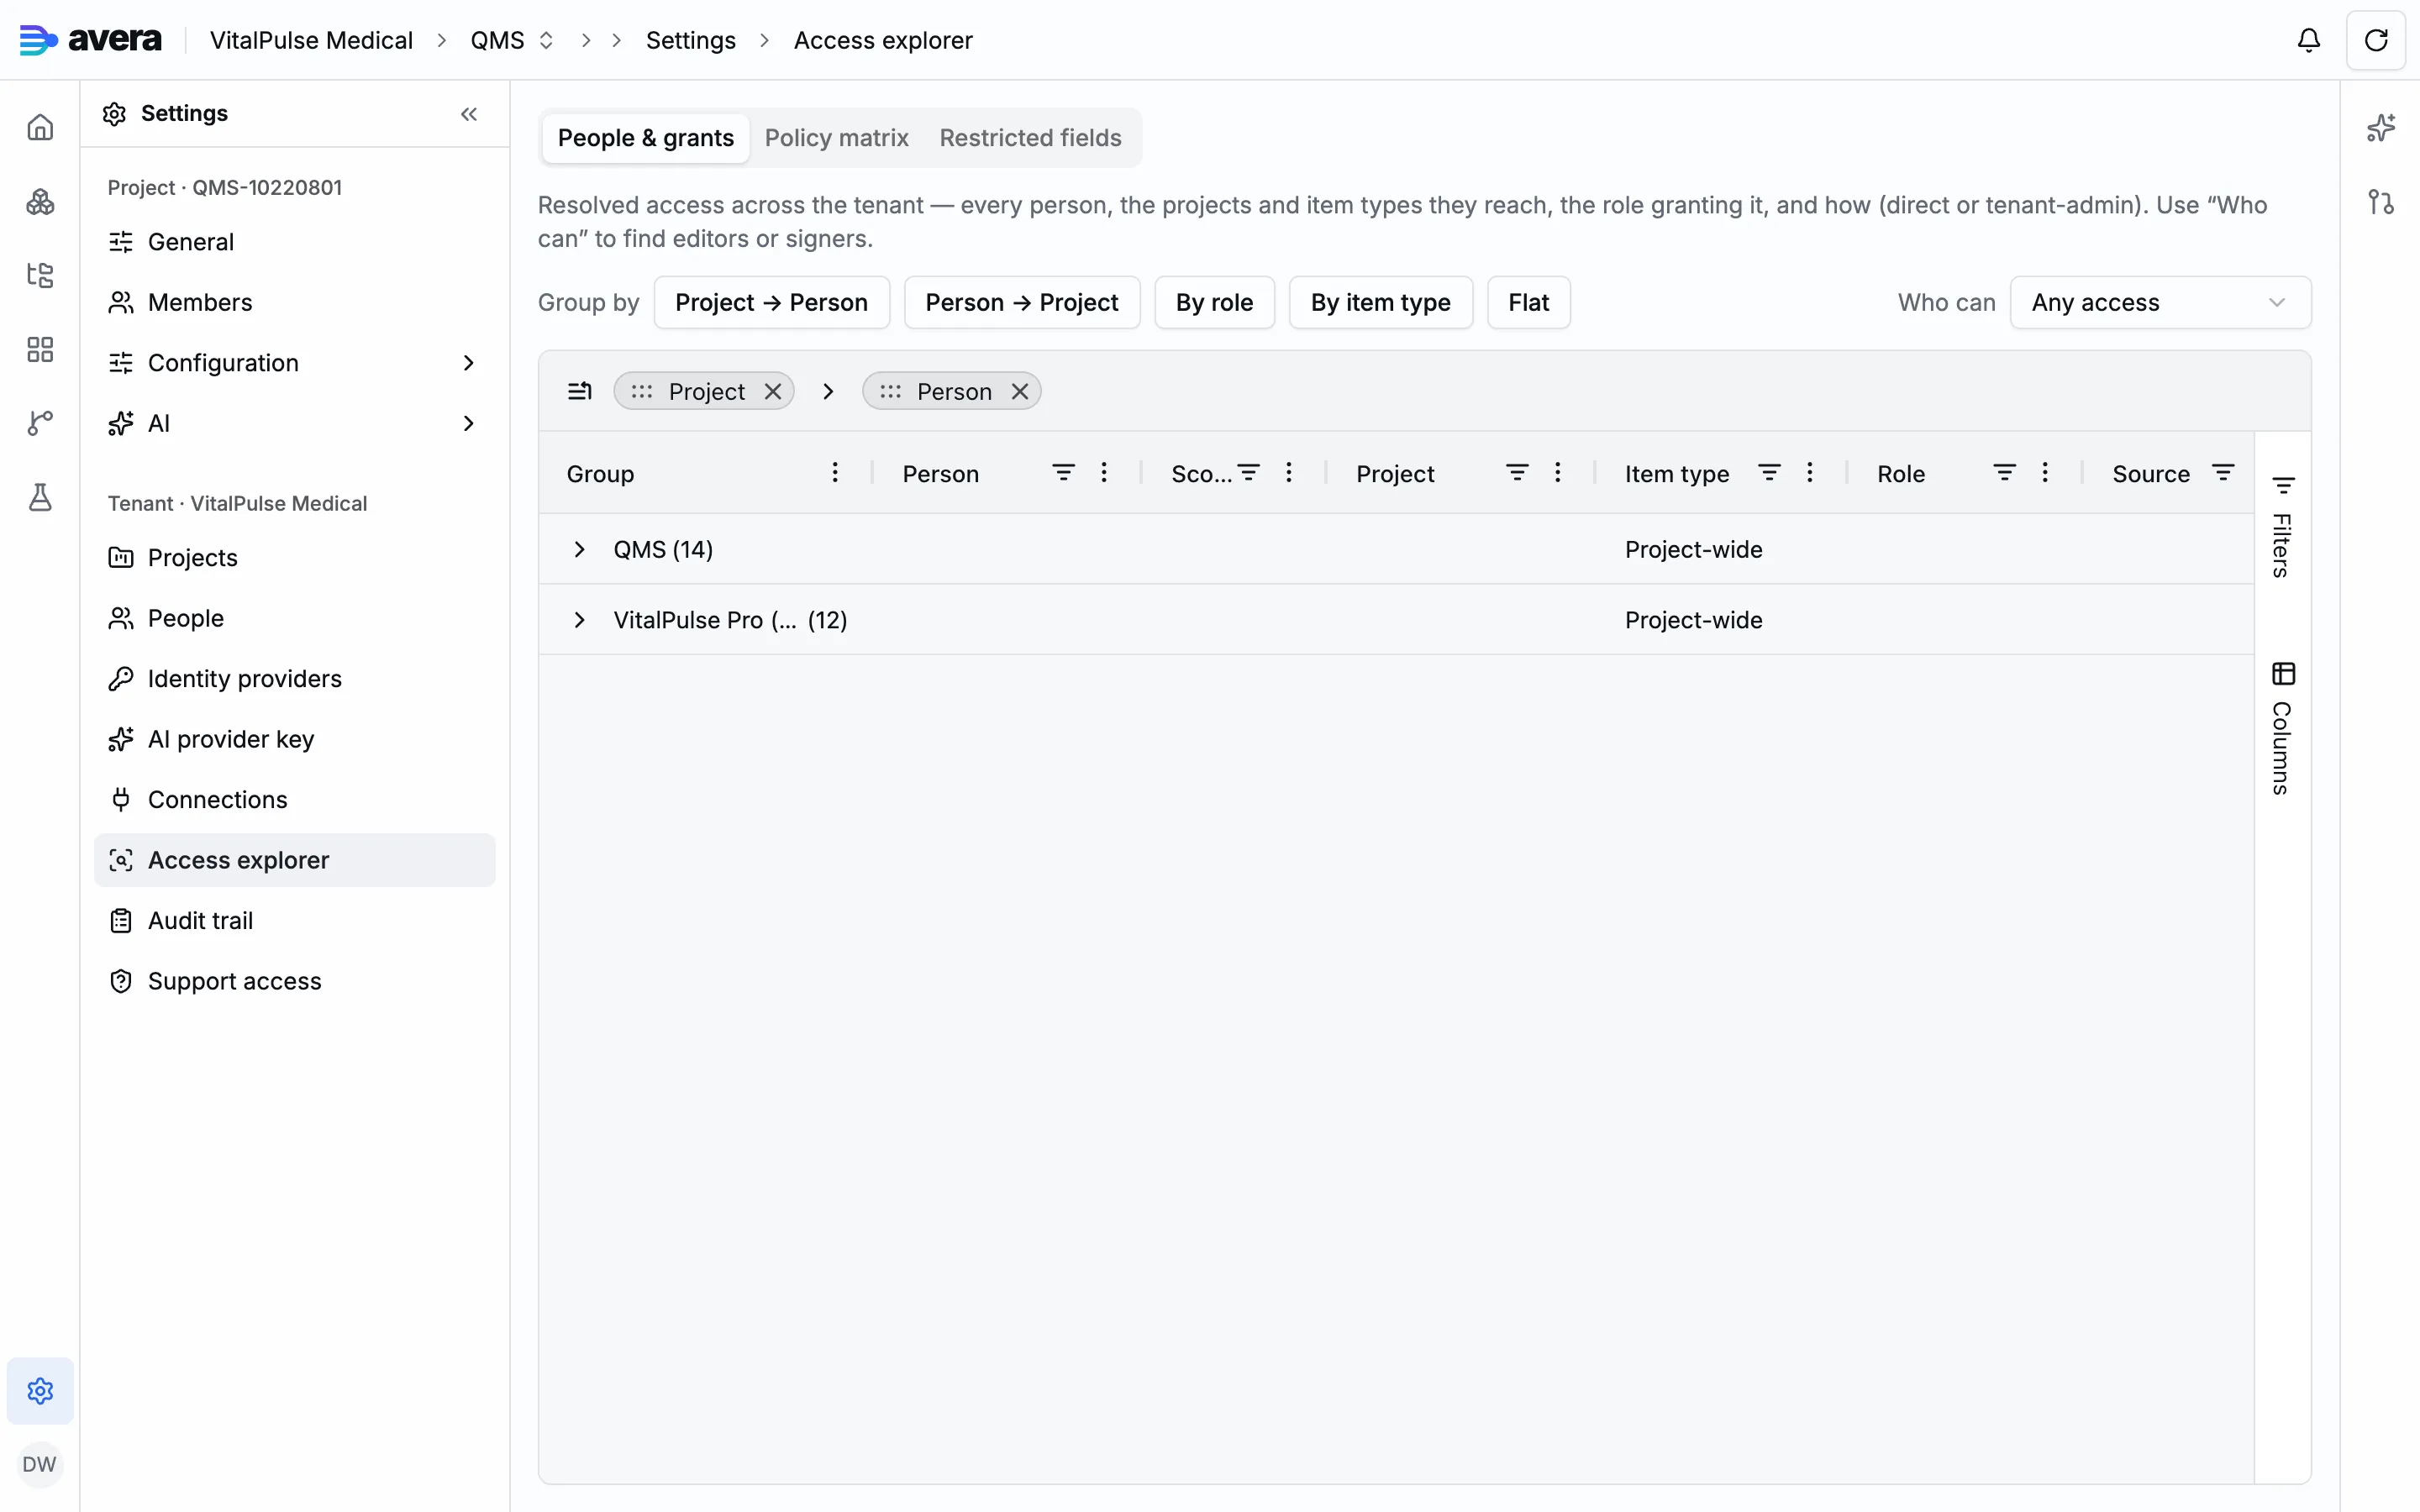Viewport: 2420px width, 1512px height.
Task: Open the home icon in left rail
Action: pos(40,127)
